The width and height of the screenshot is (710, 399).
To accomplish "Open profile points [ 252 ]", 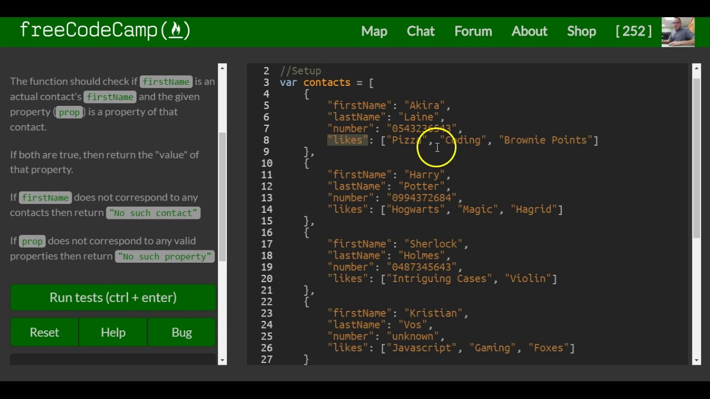I will [x=633, y=31].
